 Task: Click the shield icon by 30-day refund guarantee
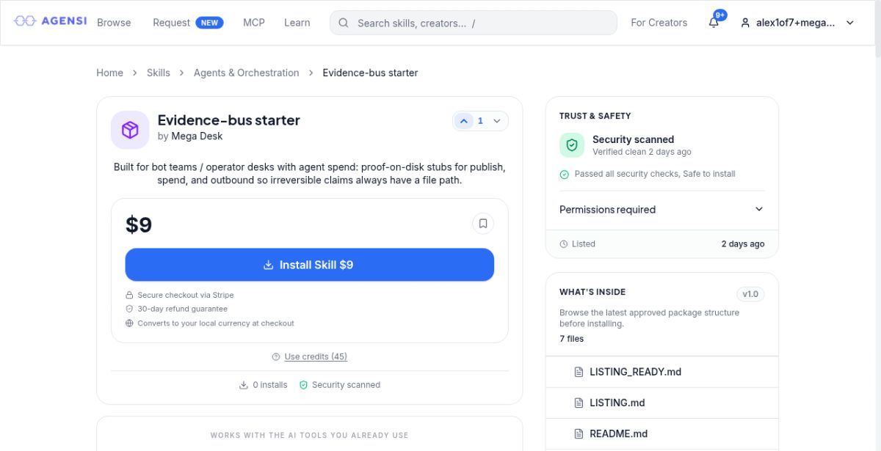click(x=129, y=309)
